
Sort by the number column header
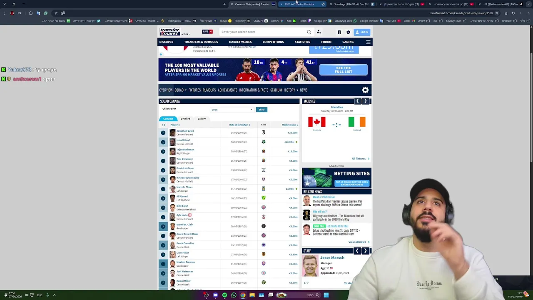tap(163, 125)
